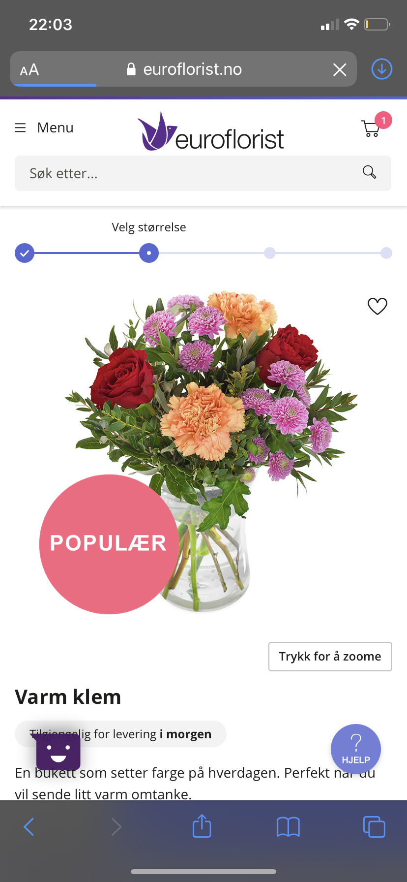Open the Safari share sheet icon
407x882 pixels.
coord(202,826)
